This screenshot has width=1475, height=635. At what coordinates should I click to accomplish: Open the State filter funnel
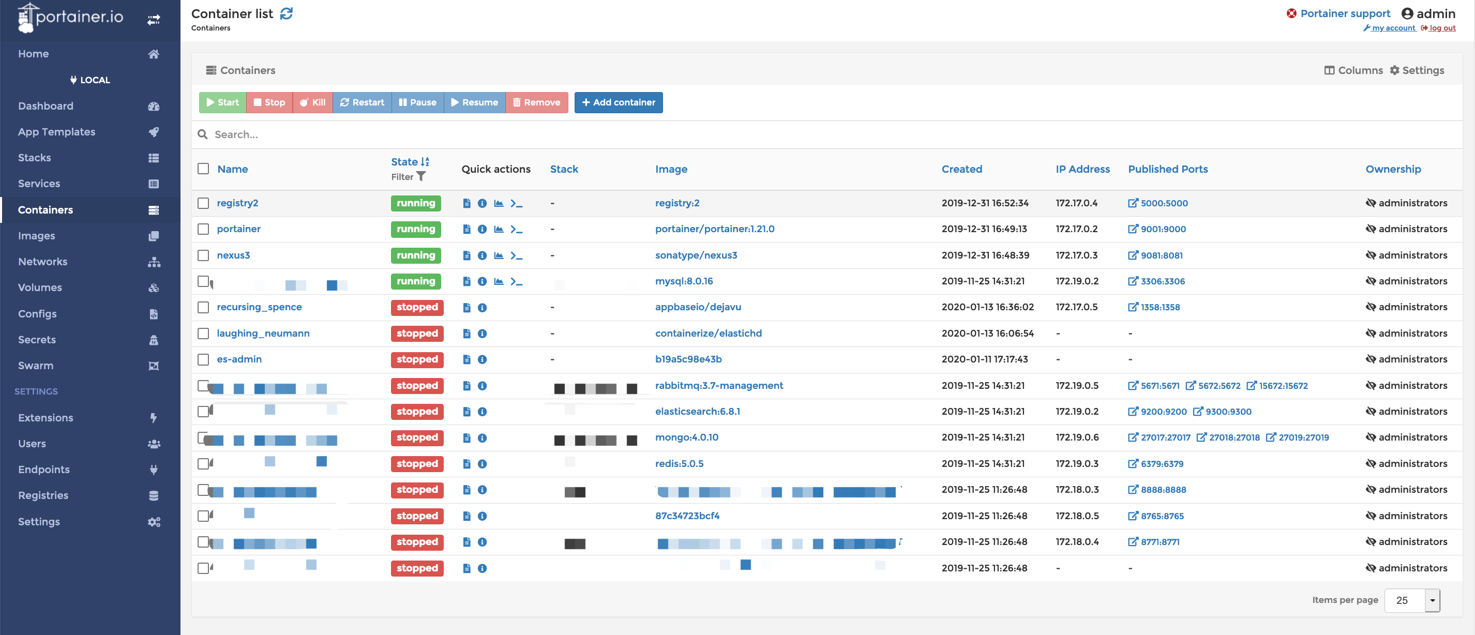420,177
